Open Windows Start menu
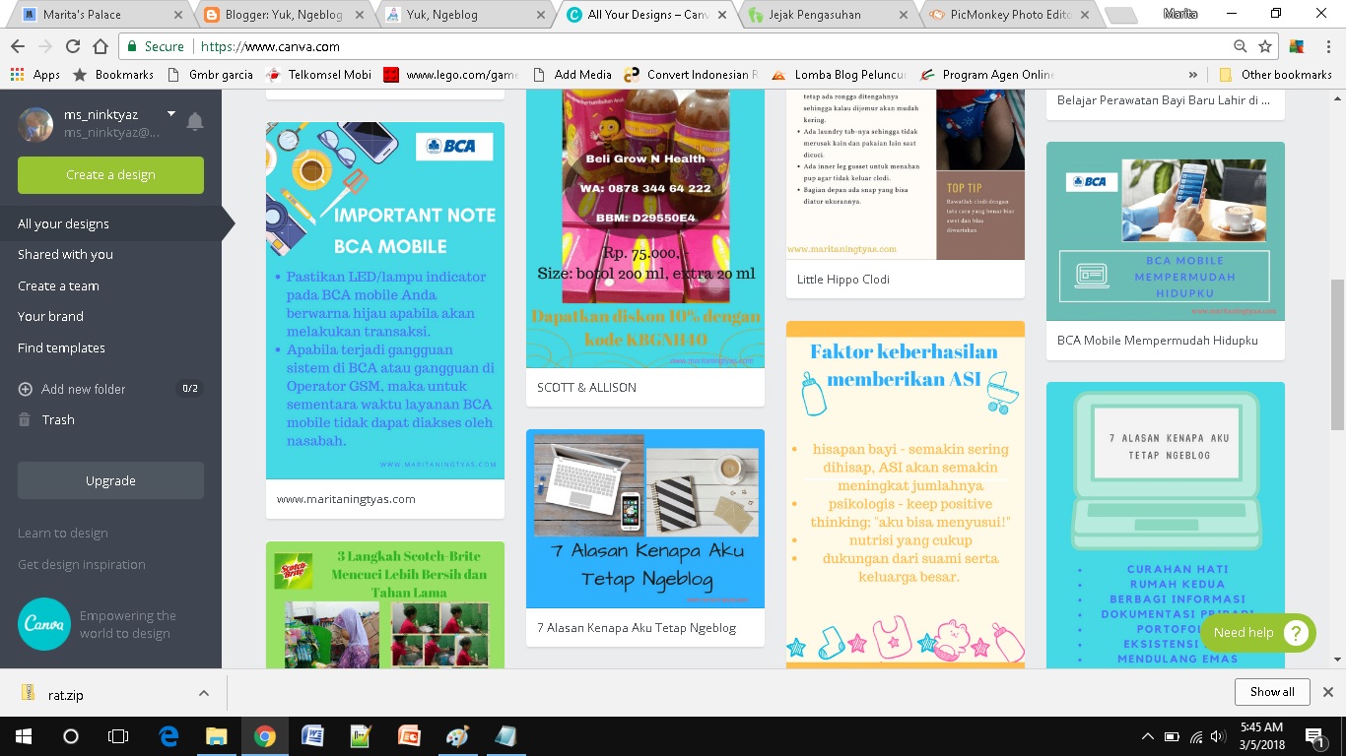The height and width of the screenshot is (756, 1346). 23,736
